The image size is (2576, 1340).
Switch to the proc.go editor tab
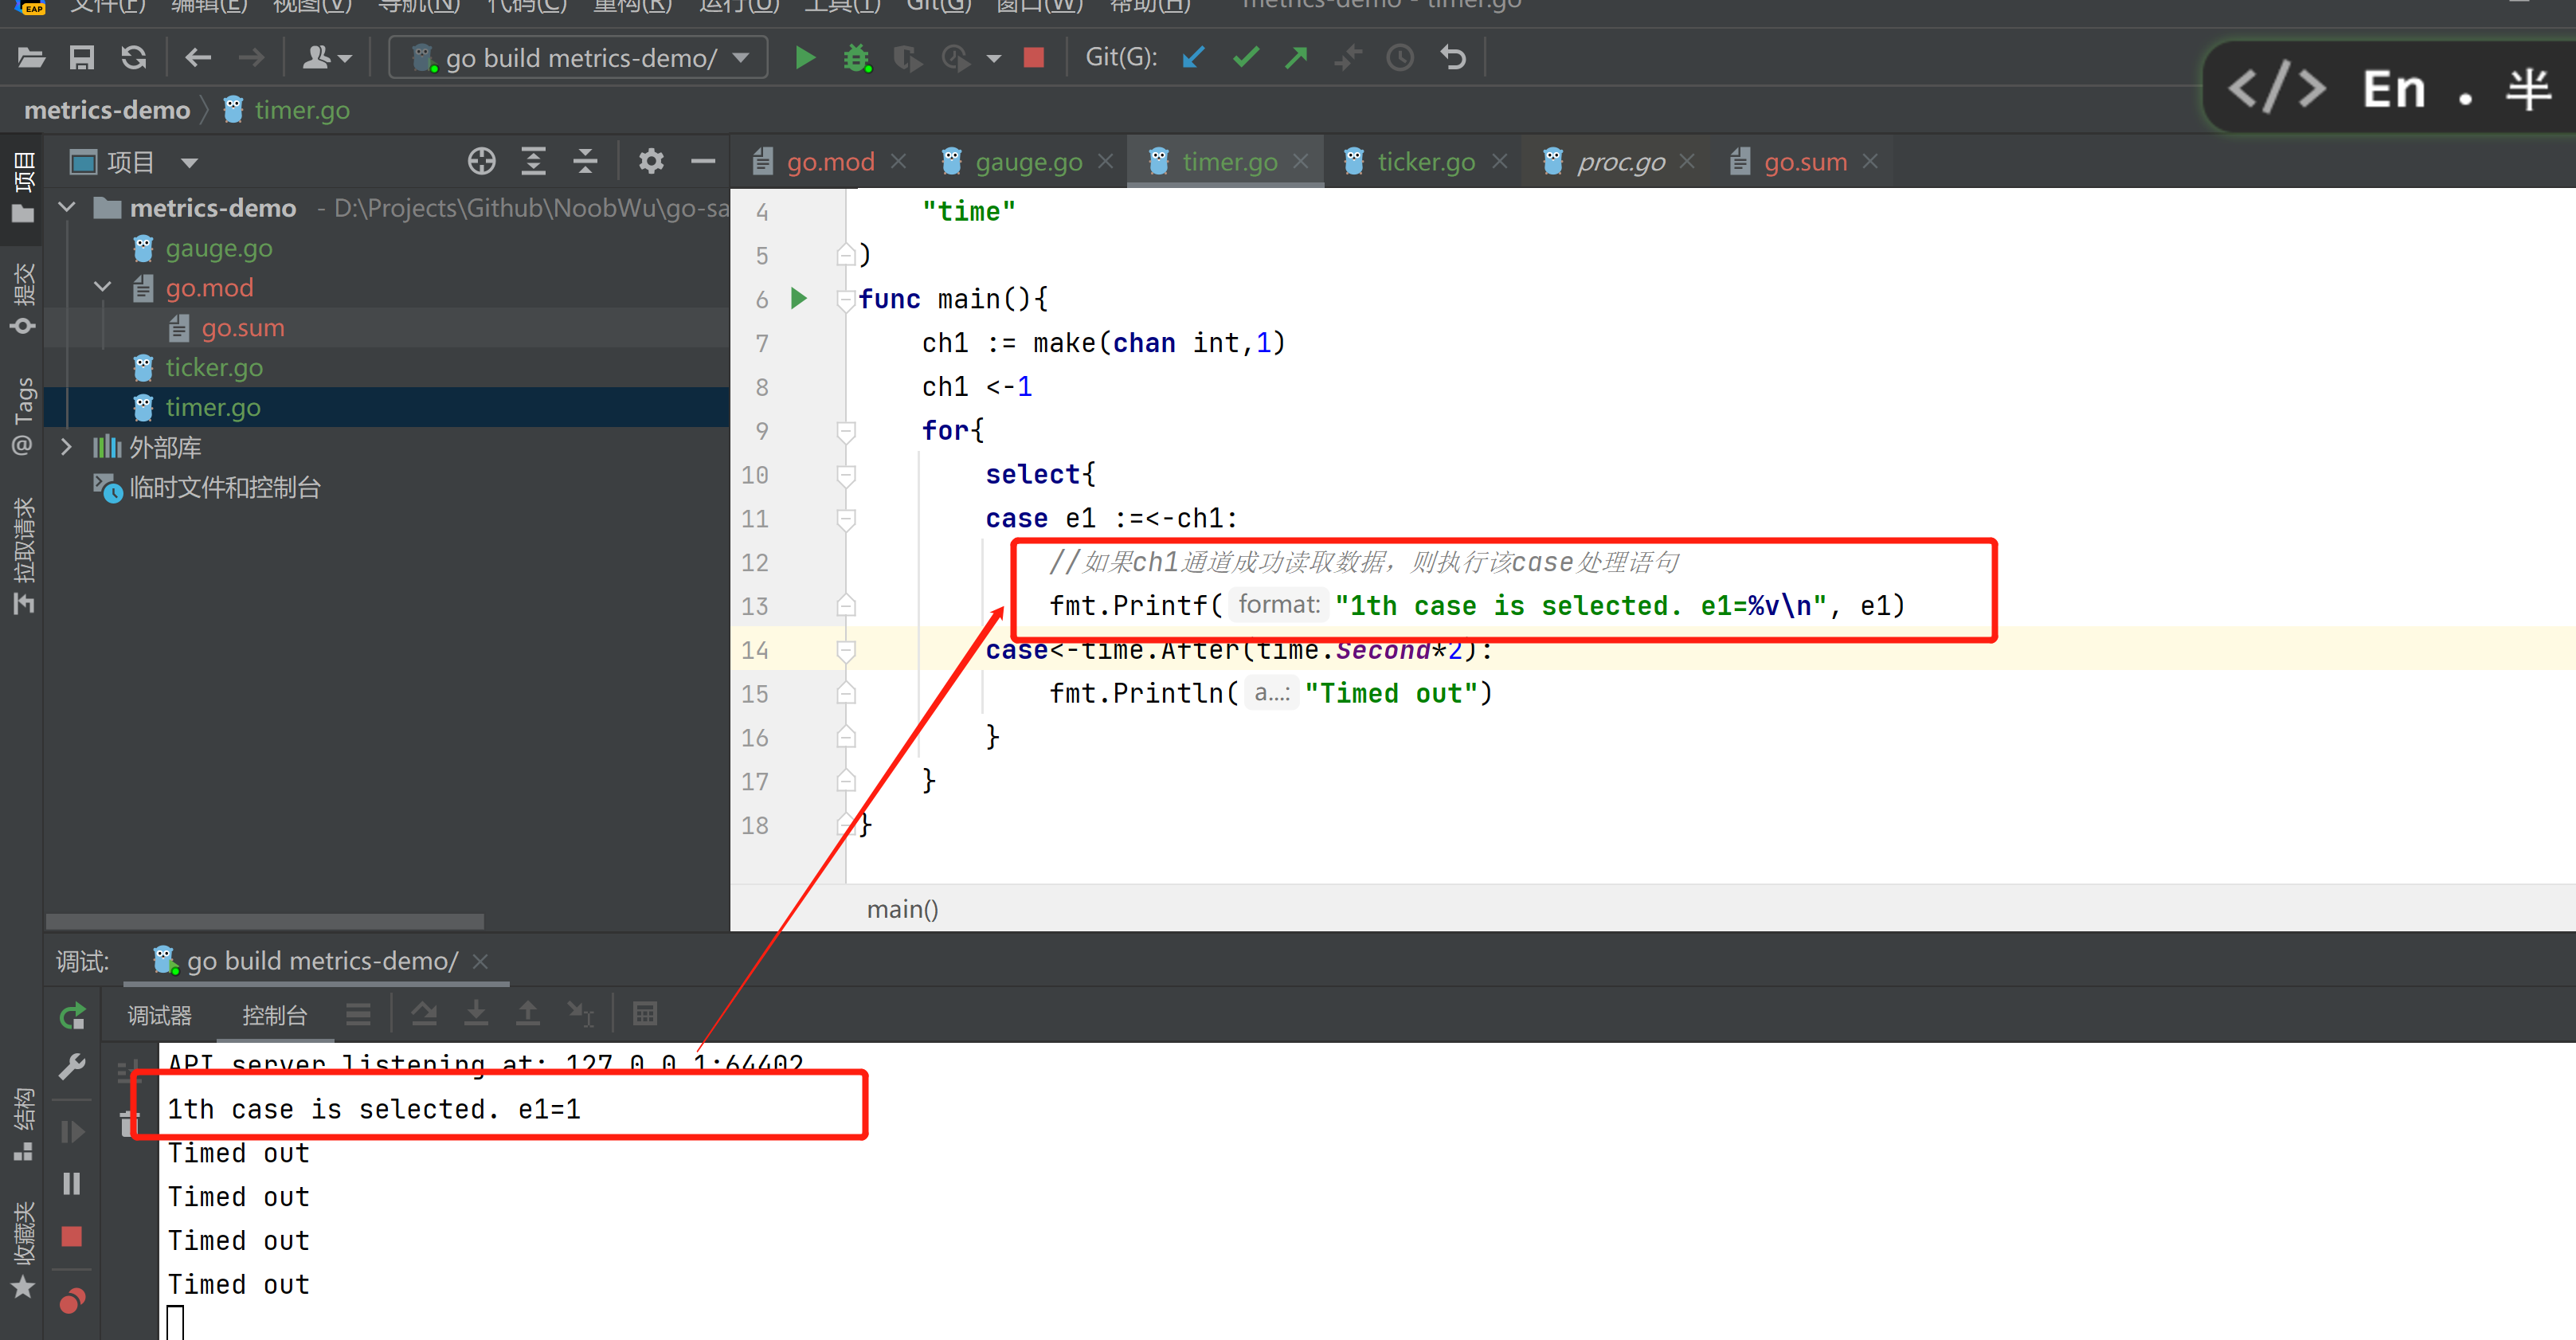(x=1619, y=162)
